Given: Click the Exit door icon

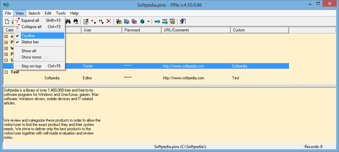Looking at the screenshot, I should click(183, 21).
